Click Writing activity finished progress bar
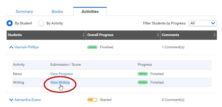The height and width of the screenshot is (107, 222). point(143,82)
